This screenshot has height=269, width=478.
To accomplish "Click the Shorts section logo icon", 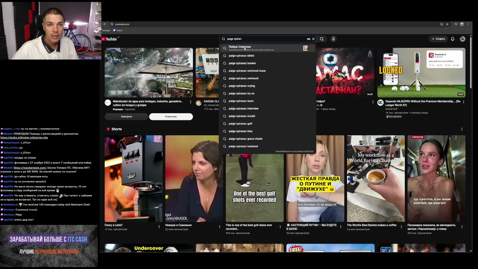I will 108,129.
